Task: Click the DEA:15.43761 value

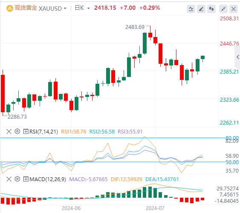Action: pos(162,179)
